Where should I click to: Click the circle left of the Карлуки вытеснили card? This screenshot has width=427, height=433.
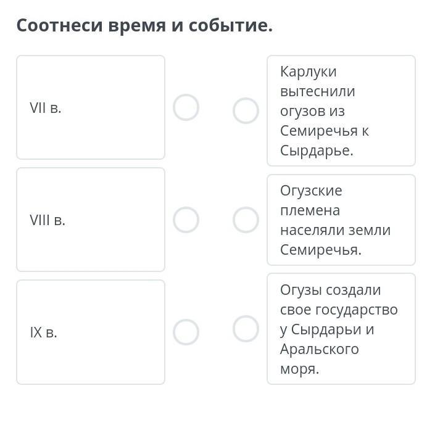coord(246,111)
